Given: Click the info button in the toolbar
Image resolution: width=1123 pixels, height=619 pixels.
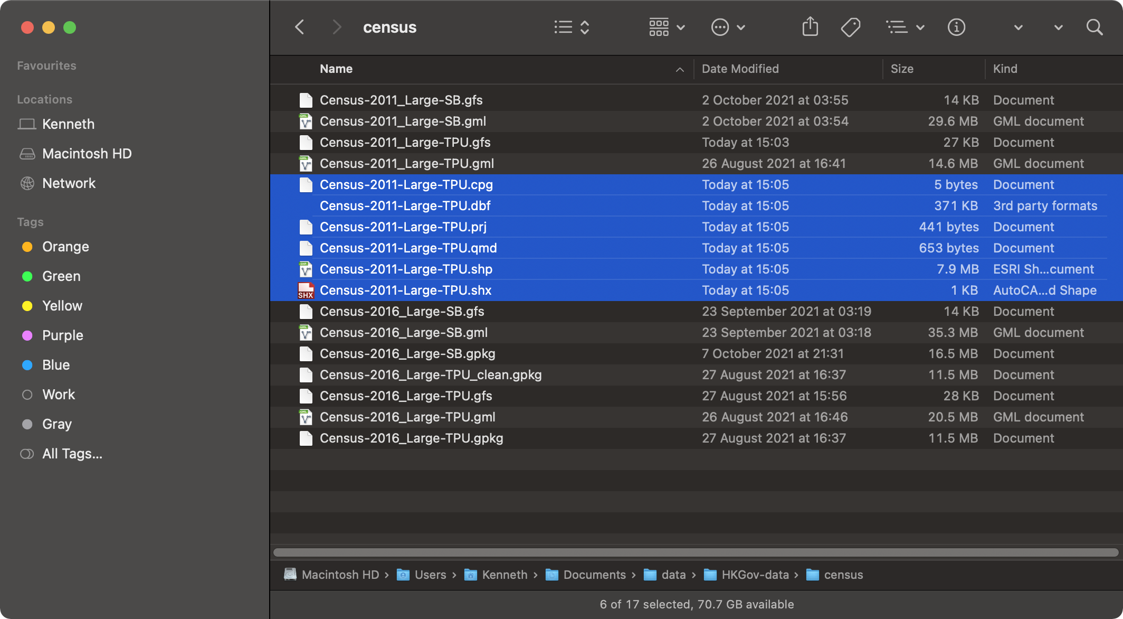Looking at the screenshot, I should click(956, 27).
